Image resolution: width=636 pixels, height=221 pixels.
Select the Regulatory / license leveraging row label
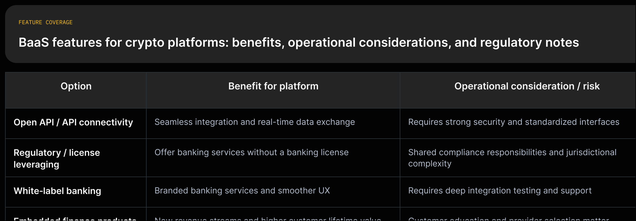pyautogui.click(x=57, y=159)
